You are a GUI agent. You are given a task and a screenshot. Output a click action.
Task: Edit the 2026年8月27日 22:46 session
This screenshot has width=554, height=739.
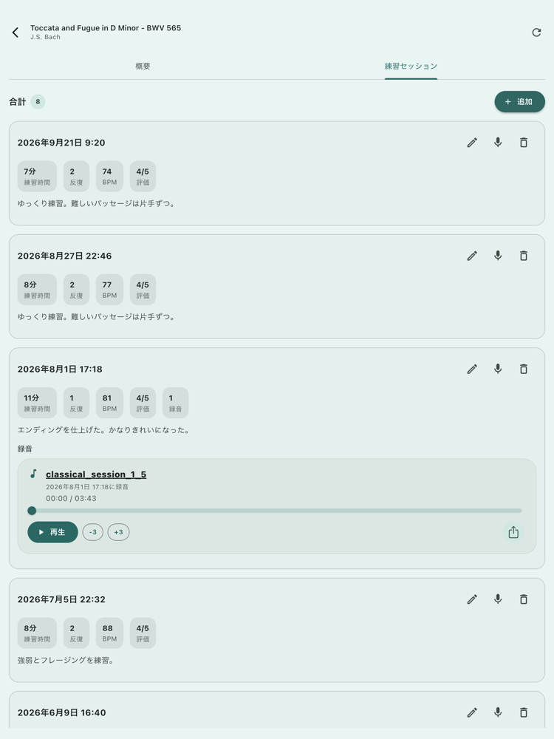[472, 256]
